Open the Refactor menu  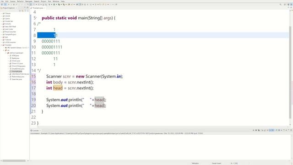tap(20, 1)
